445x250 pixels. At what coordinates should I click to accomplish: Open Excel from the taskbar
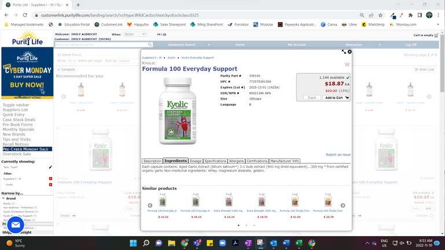coord(299,243)
